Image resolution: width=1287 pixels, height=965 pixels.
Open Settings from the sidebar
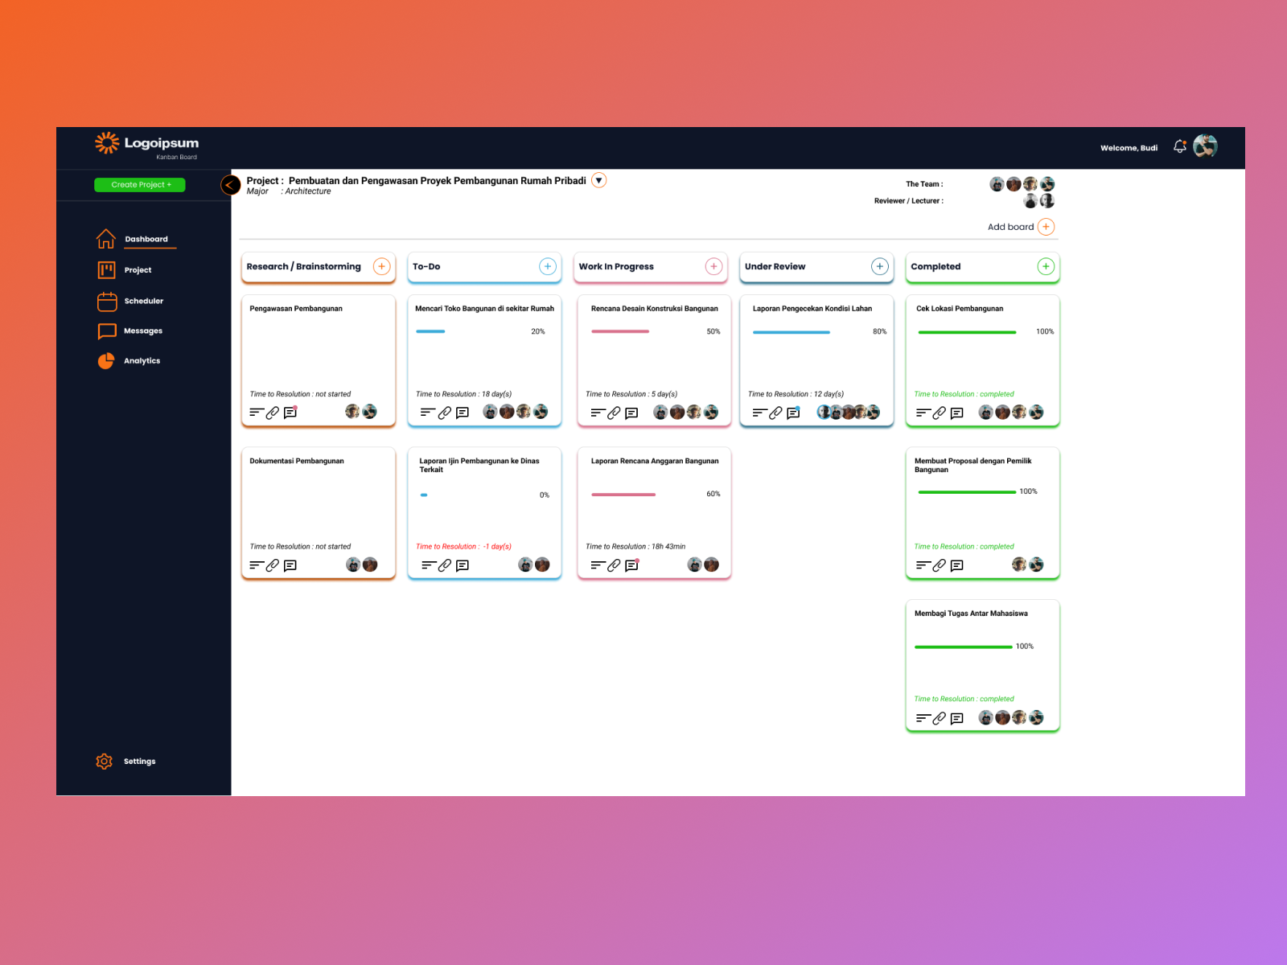coord(104,761)
